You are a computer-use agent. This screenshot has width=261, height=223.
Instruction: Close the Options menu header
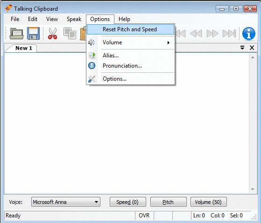coord(100,19)
